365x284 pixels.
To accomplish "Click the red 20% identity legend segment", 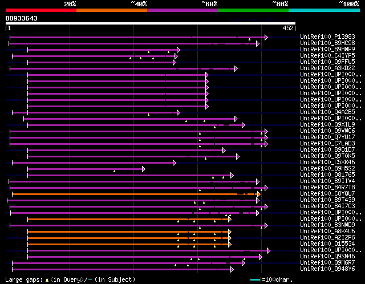I will (41, 10).
